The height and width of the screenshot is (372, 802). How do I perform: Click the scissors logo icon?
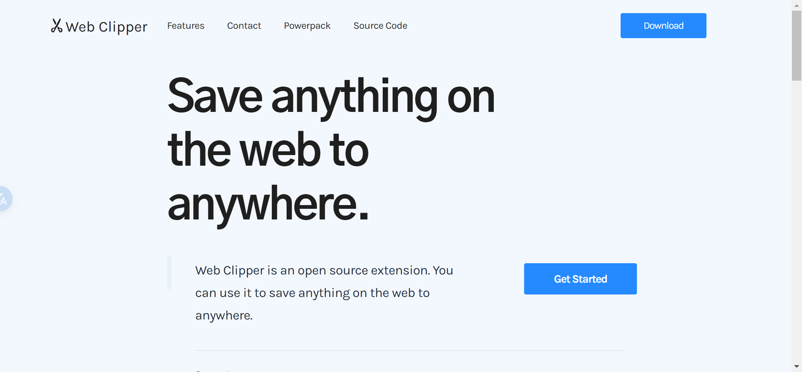point(56,26)
